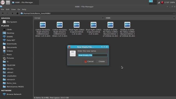Select X68K File Manager taskbar button
This screenshot has width=176, height=99.
[25, 2]
